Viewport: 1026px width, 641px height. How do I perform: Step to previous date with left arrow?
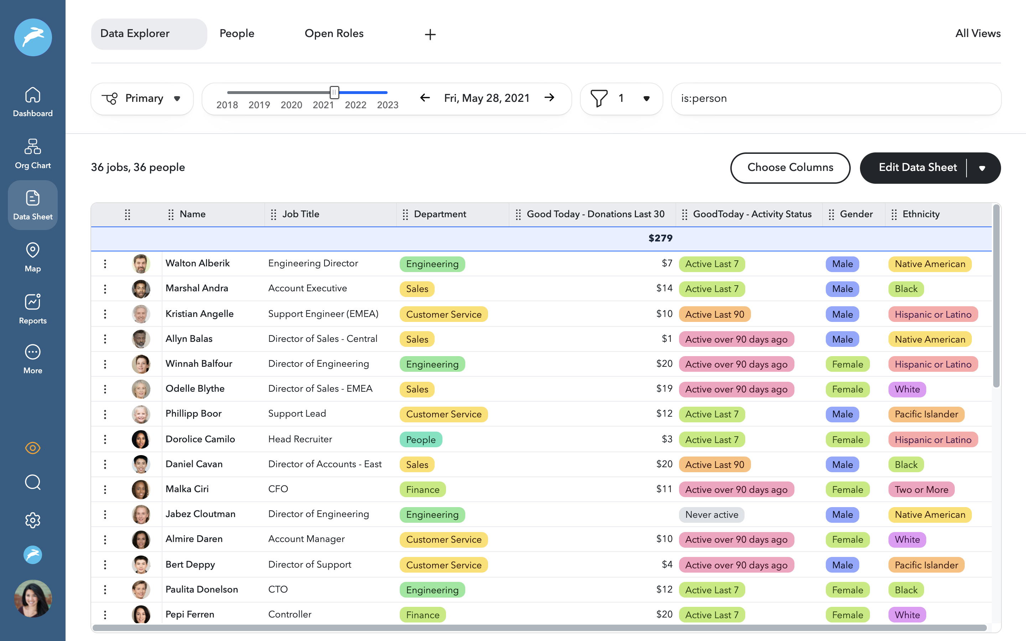(425, 98)
